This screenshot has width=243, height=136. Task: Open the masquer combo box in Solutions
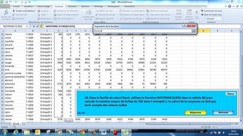tap(214, 19)
